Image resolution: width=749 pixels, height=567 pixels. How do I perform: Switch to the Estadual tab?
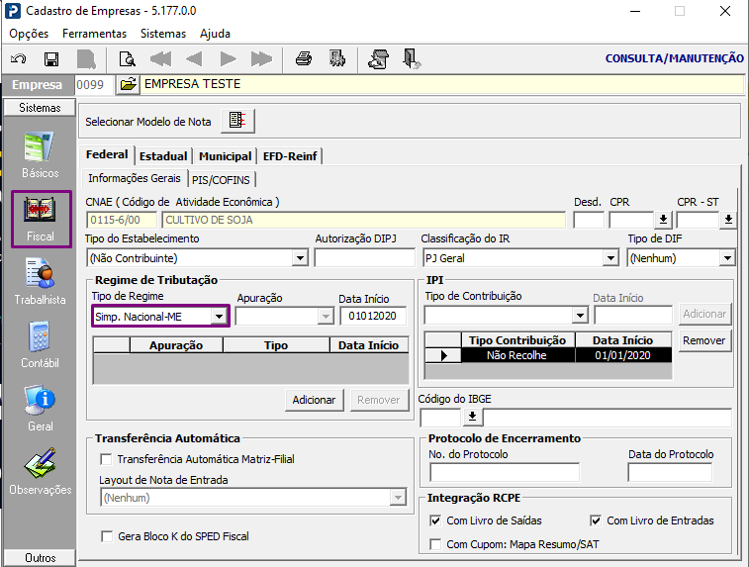pyautogui.click(x=163, y=156)
